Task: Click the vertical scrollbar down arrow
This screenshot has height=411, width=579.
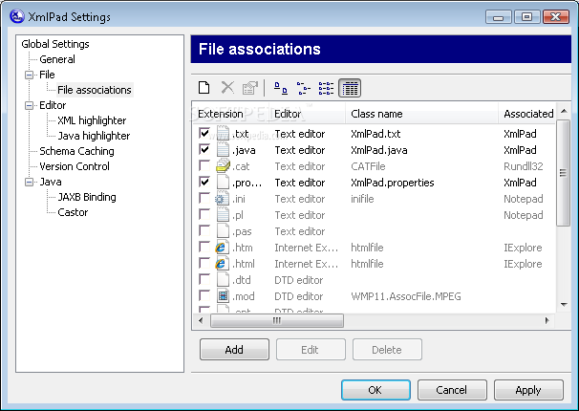Action: (564, 305)
